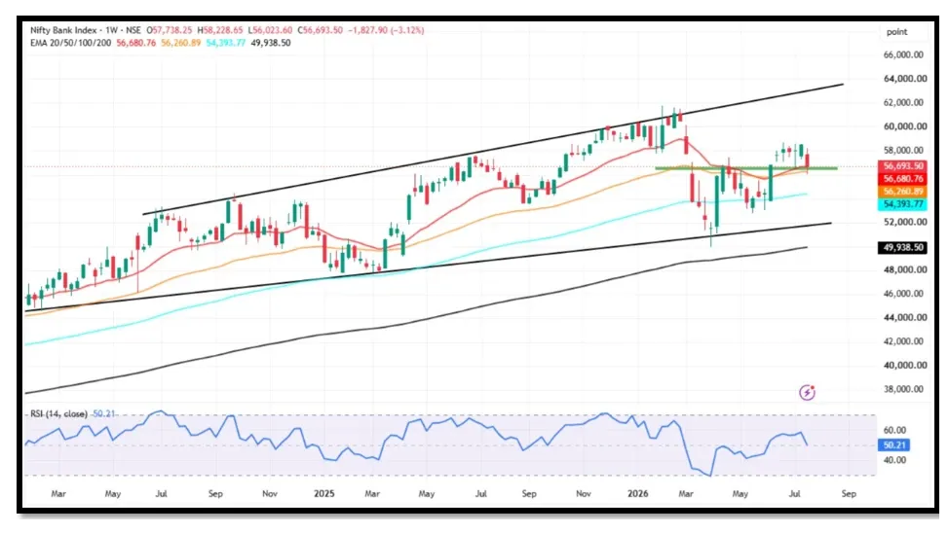The height and width of the screenshot is (533, 949).
Task: Select the EMA 20/50/100/200 indicator legend
Action: point(70,43)
